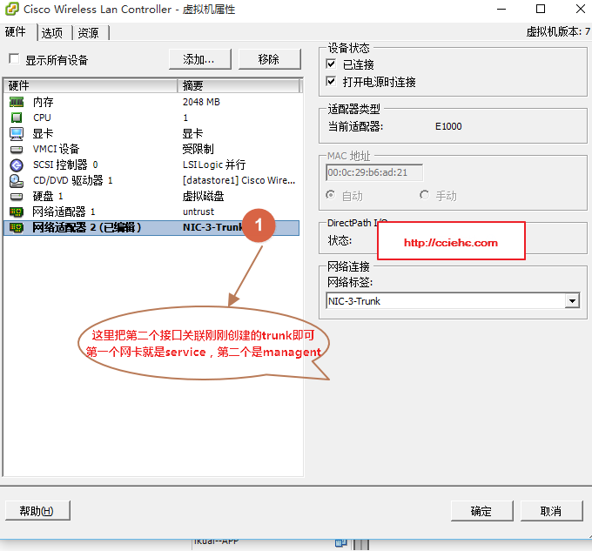The width and height of the screenshot is (592, 551).
Task: Click the 硬件 column header
Action: (91, 85)
